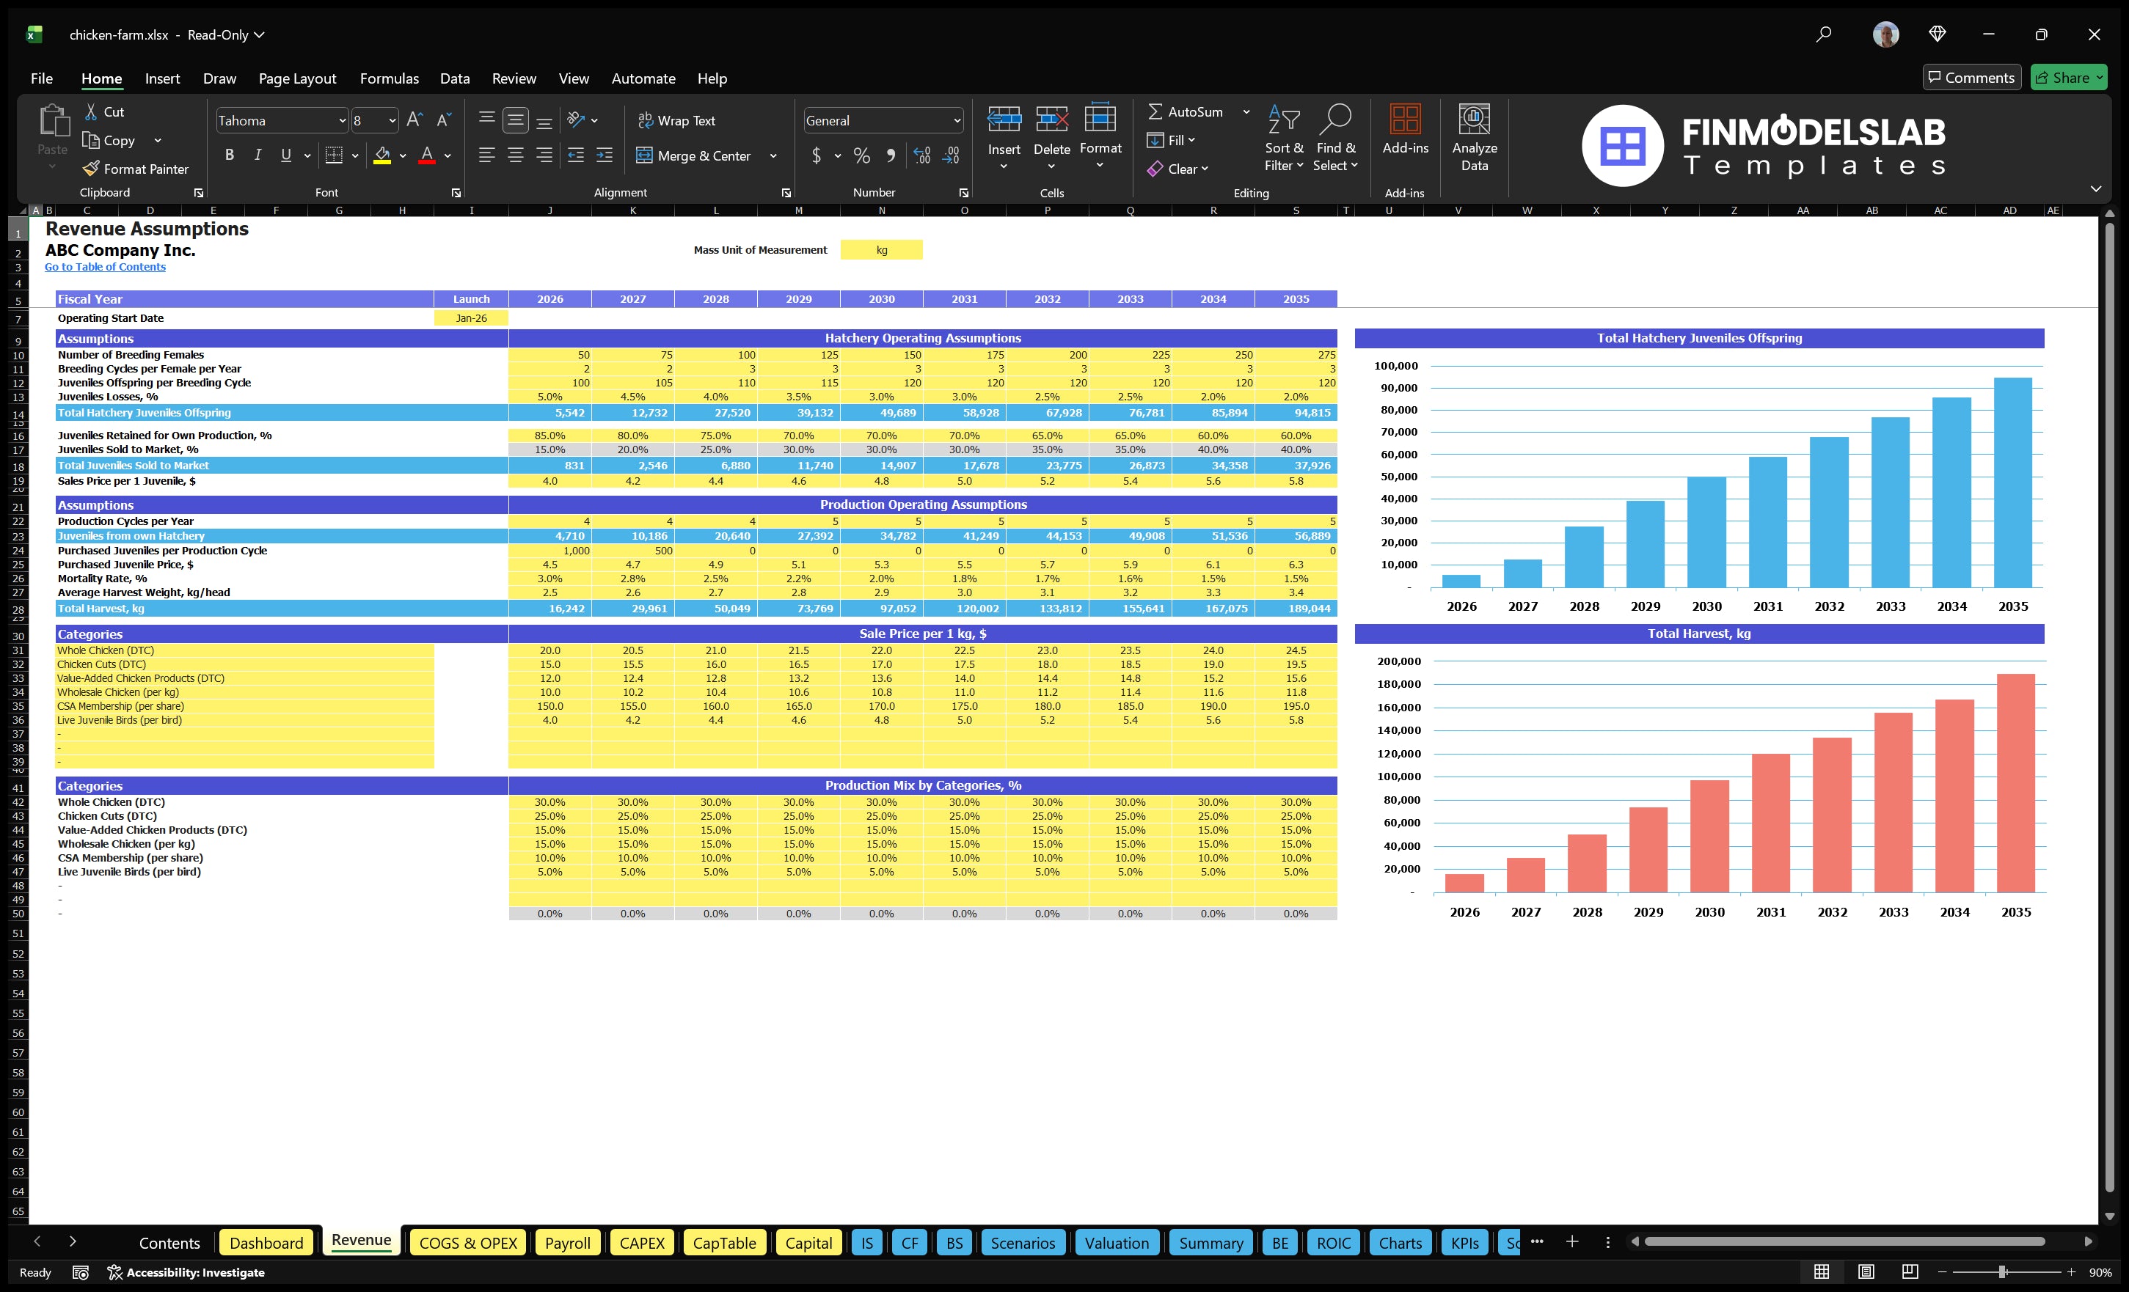Open the Formulas ribbon tab
The width and height of the screenshot is (2129, 1292).
[389, 78]
